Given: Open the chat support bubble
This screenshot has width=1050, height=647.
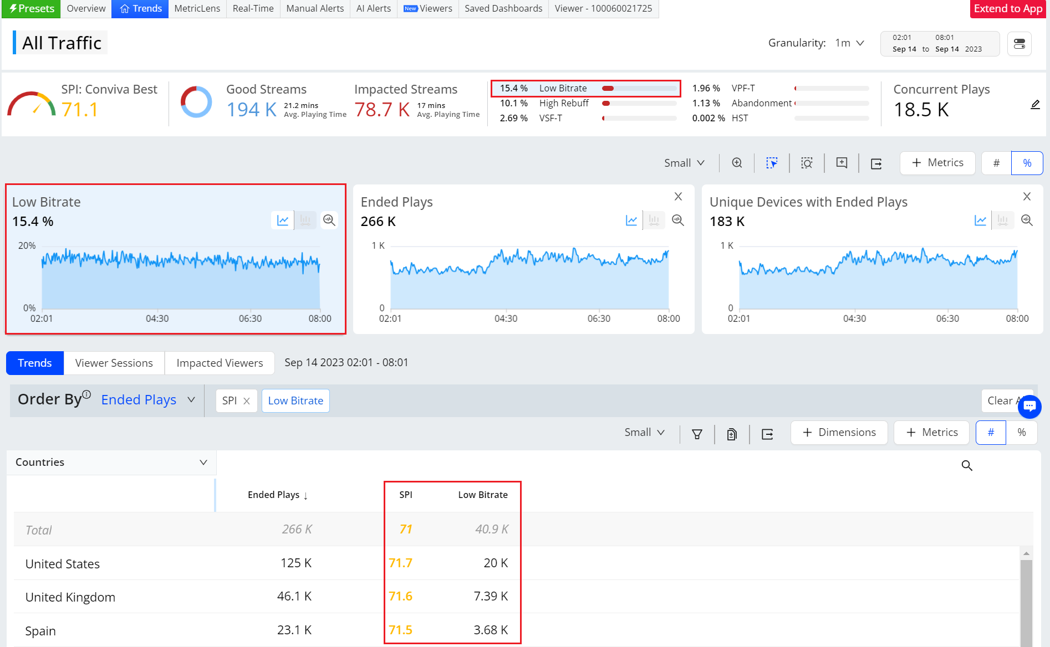Looking at the screenshot, I should [x=1029, y=406].
